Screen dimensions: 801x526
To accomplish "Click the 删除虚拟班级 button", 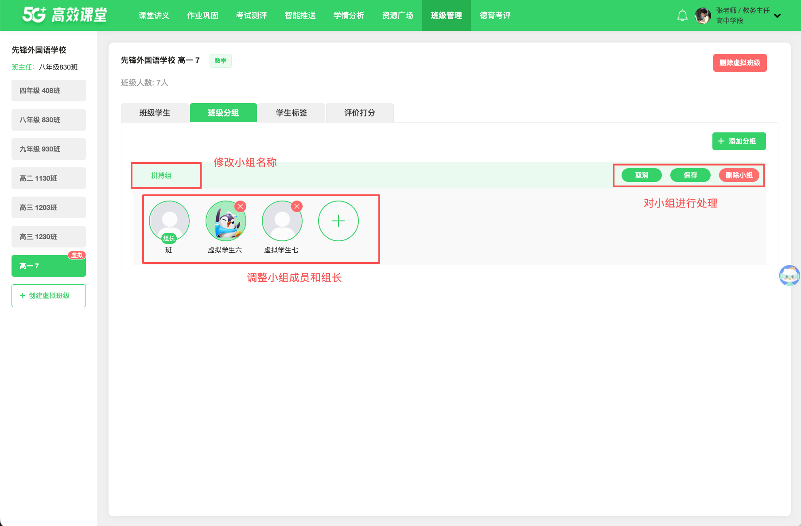I will [x=740, y=63].
